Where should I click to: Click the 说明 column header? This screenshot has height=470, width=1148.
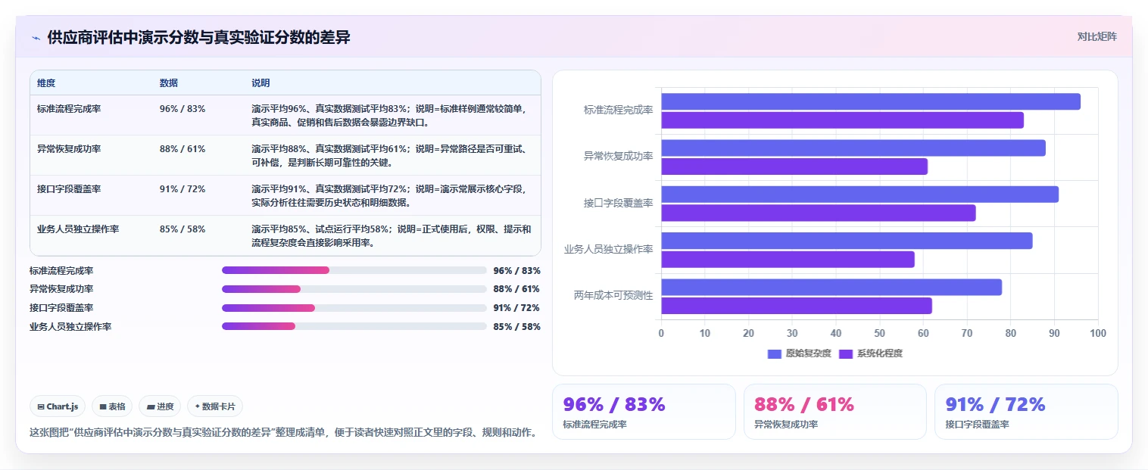[260, 83]
